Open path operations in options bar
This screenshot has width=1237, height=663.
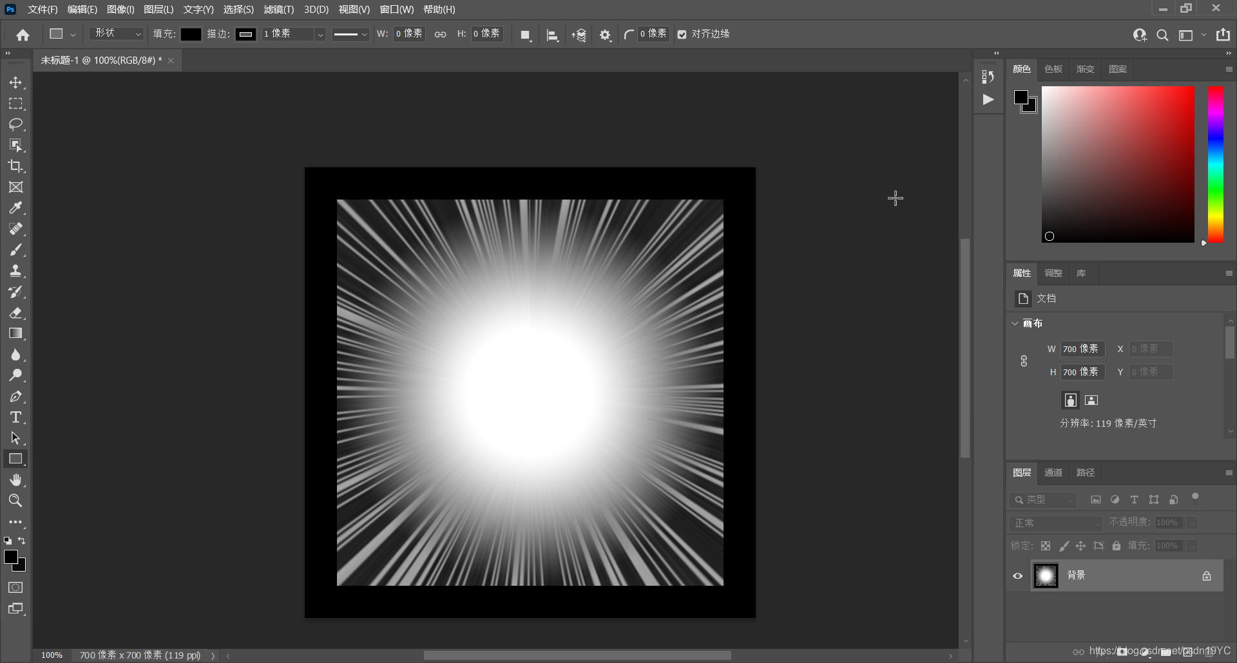pos(526,35)
